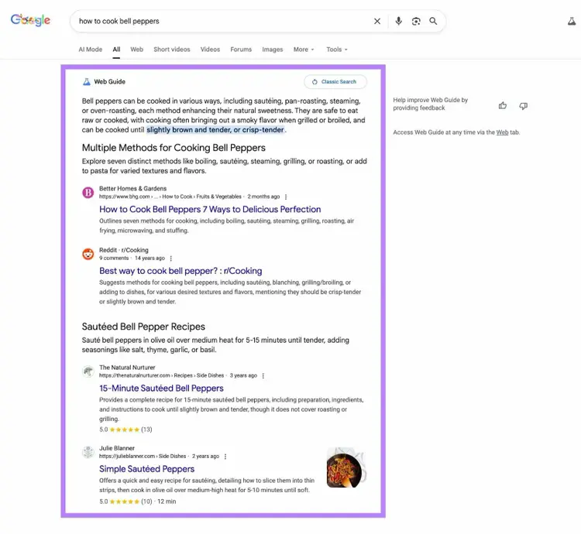The height and width of the screenshot is (534, 581).
Task: Open 15-Minute Sautéed Bell Peppers link
Action: click(161, 388)
